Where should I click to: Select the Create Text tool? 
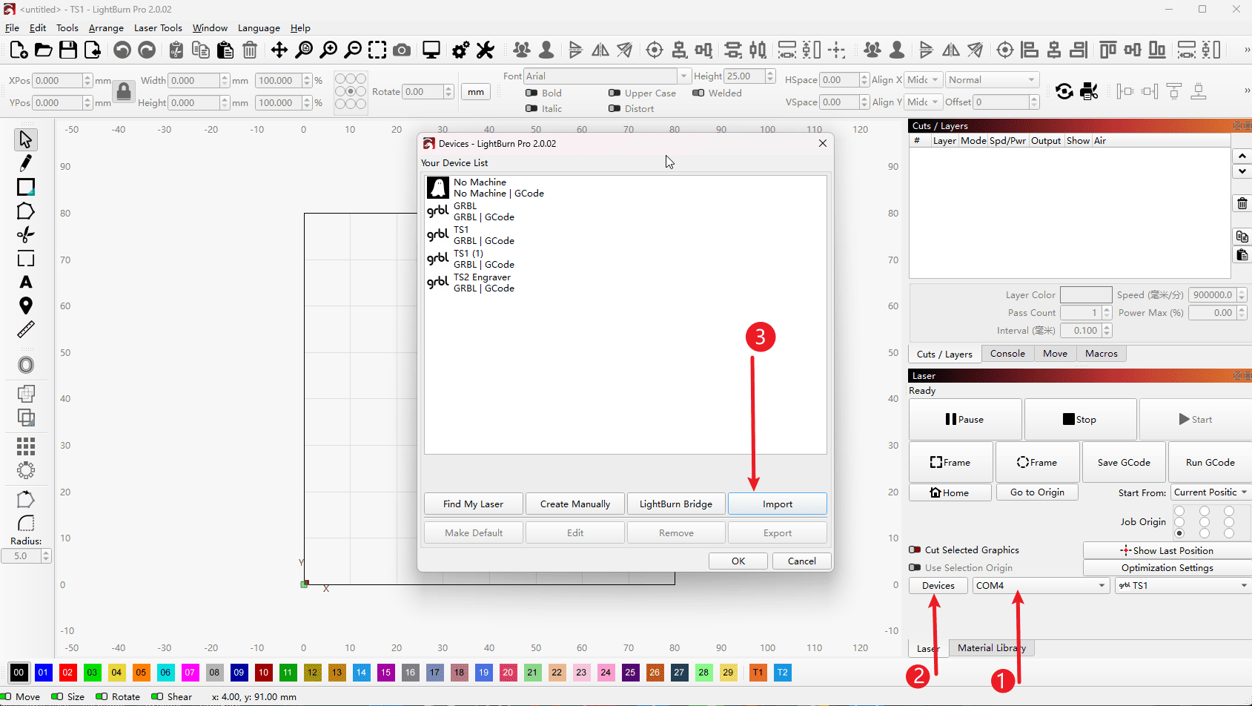(x=26, y=283)
